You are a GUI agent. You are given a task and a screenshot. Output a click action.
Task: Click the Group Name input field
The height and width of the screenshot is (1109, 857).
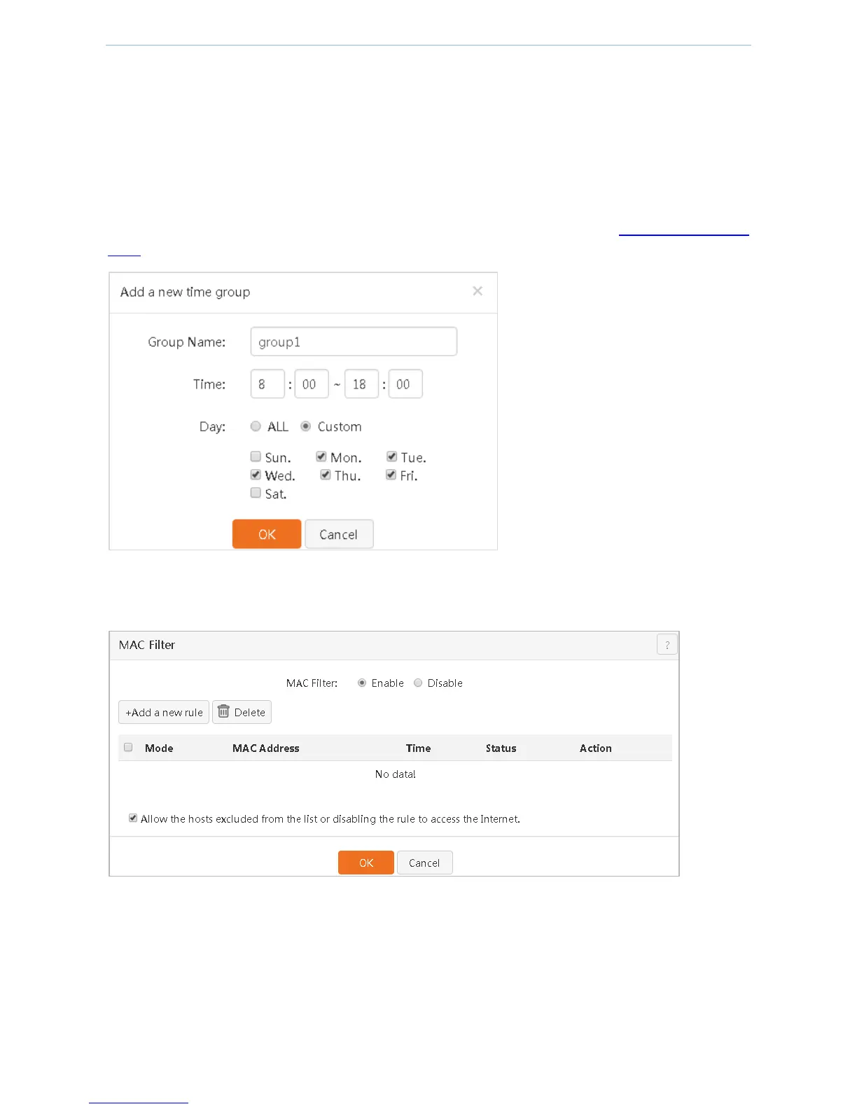tap(354, 342)
